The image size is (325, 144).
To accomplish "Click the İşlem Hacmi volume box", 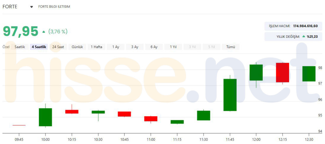I will point(293,26).
